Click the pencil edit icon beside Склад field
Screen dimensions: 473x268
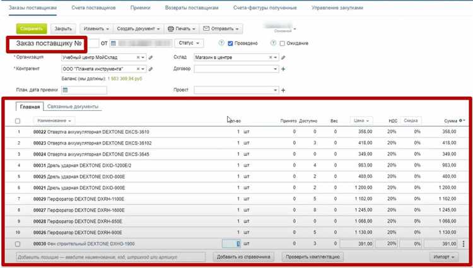pos(283,57)
